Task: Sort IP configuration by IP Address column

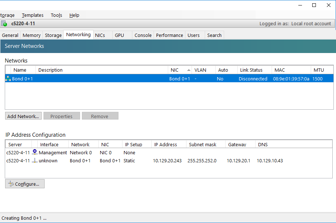Action: pyautogui.click(x=166, y=144)
